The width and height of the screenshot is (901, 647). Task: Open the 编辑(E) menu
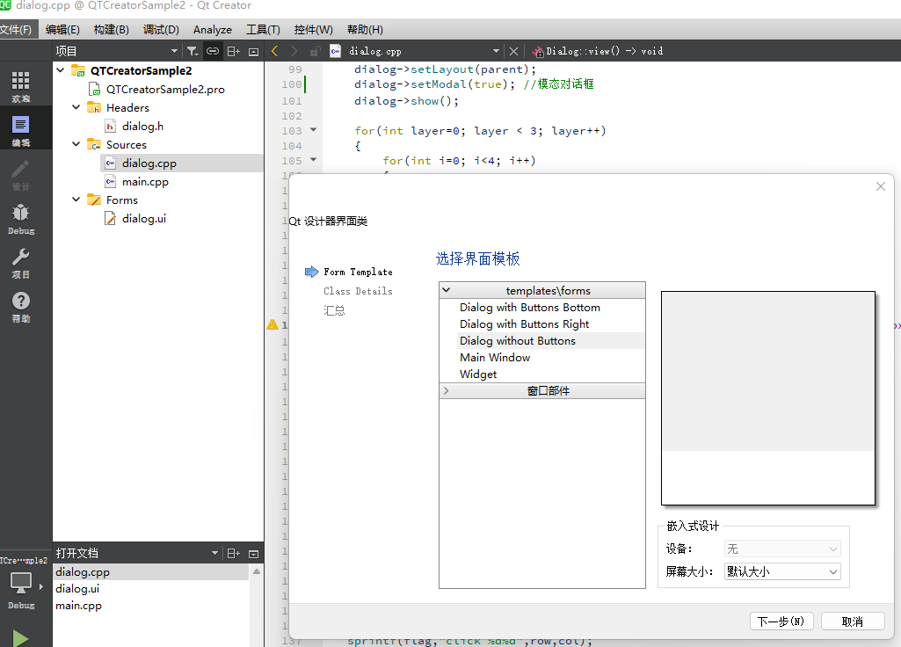click(x=62, y=29)
